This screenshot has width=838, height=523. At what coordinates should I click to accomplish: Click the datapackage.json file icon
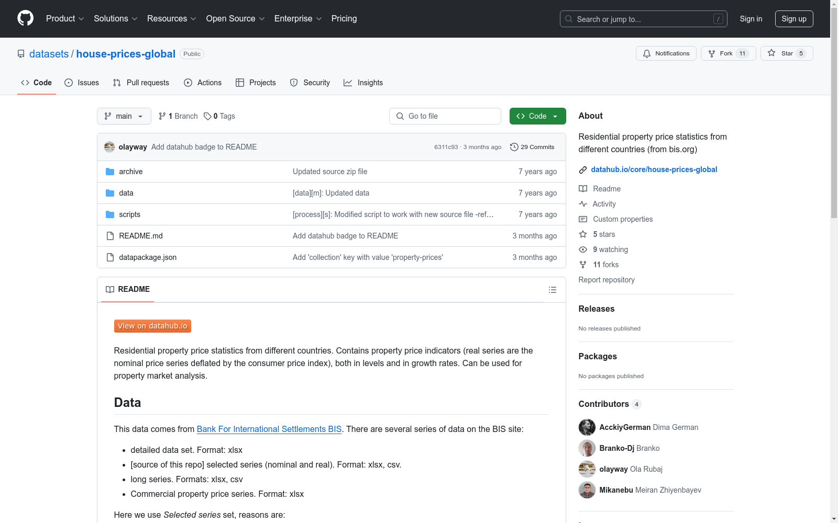(110, 257)
